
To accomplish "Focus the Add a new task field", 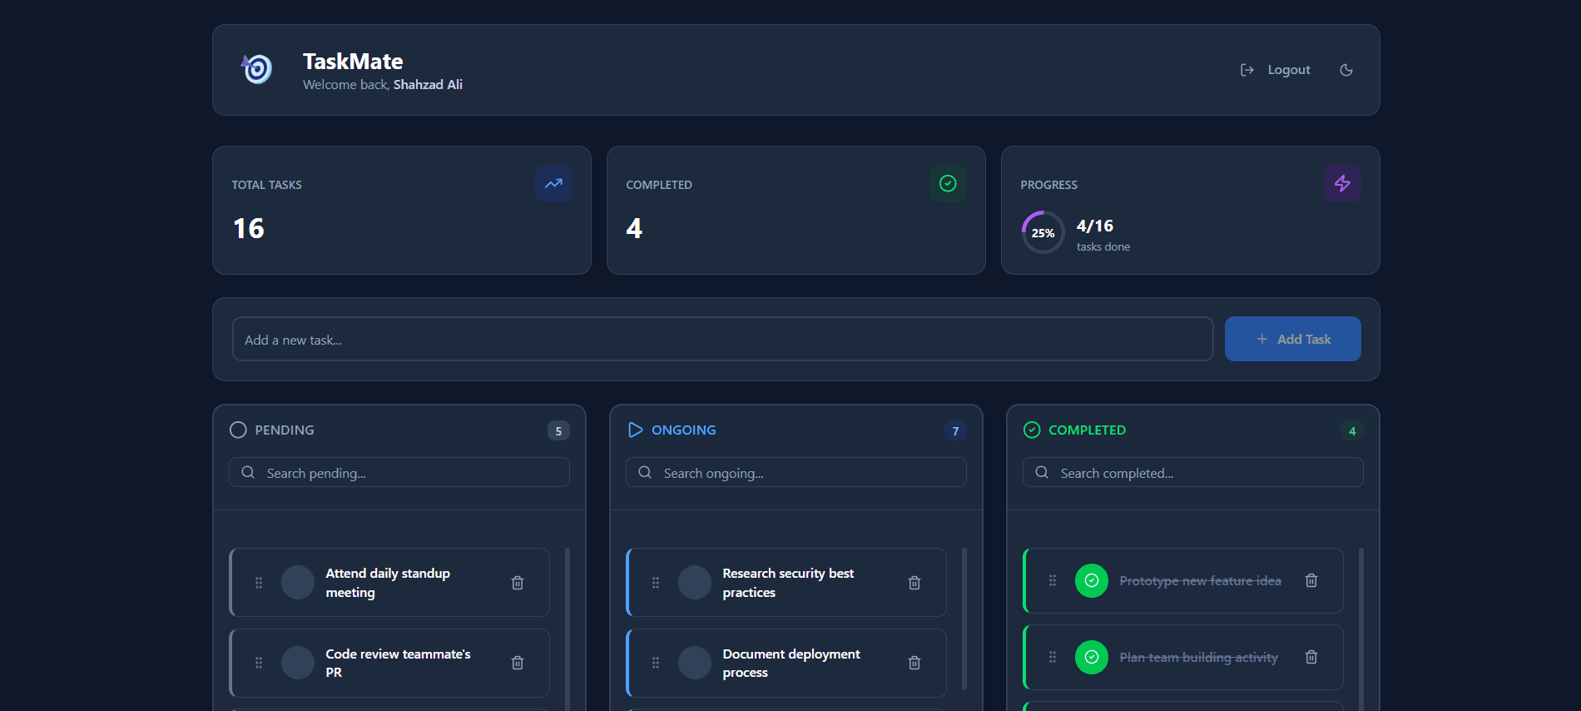I will click(x=722, y=339).
